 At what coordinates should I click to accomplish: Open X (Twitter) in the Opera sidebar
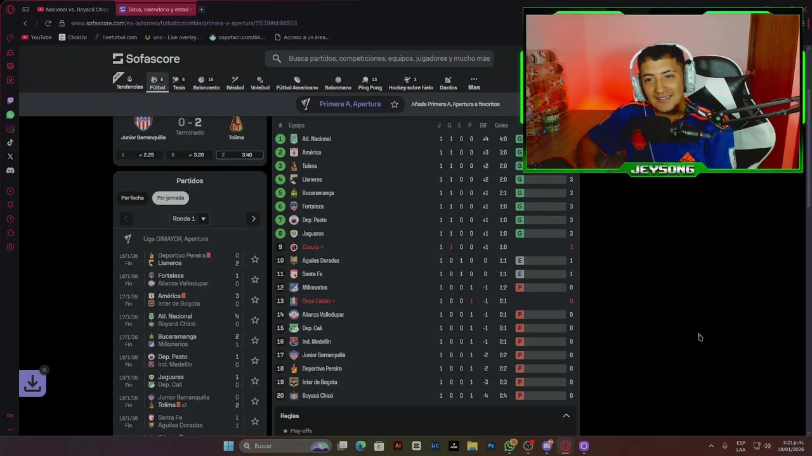pos(10,156)
